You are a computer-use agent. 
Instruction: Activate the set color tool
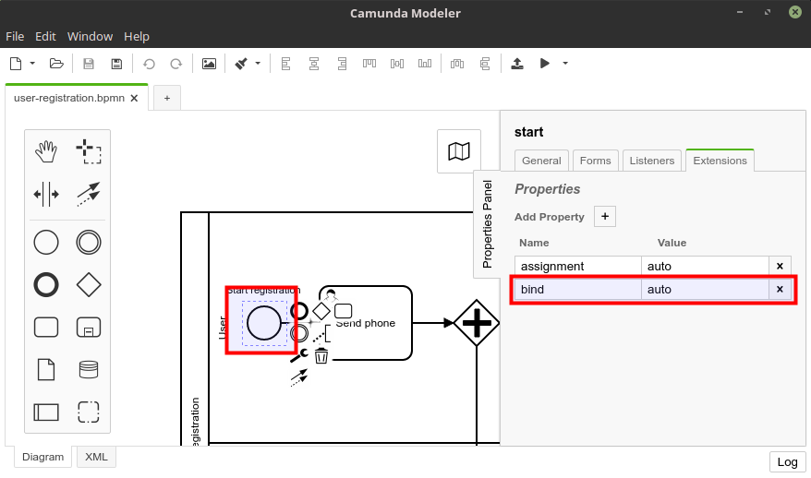(x=241, y=64)
